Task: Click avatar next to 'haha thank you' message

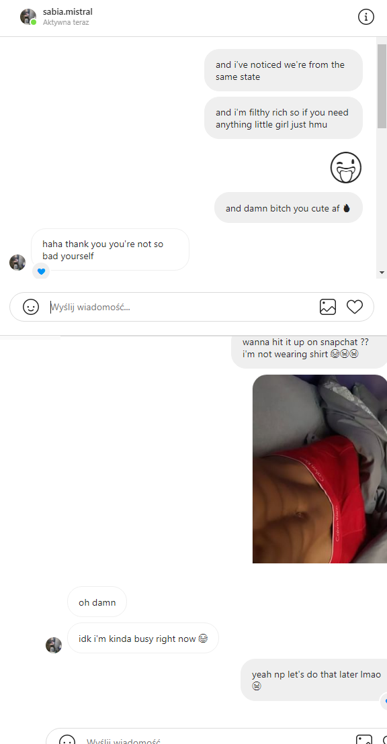Action: click(x=17, y=263)
